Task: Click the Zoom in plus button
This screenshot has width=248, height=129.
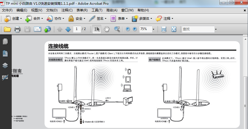Action: click(x=135, y=29)
